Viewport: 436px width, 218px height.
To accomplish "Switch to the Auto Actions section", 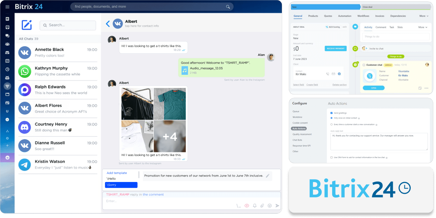I will (299, 128).
